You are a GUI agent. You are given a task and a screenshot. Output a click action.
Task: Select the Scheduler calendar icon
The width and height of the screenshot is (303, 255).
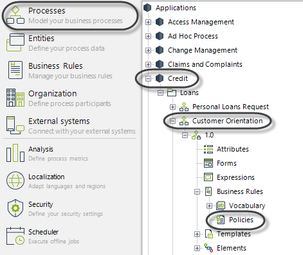(x=15, y=236)
